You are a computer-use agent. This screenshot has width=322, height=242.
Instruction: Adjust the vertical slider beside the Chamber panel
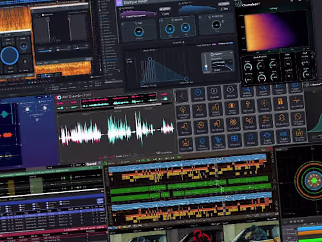pos(206,63)
